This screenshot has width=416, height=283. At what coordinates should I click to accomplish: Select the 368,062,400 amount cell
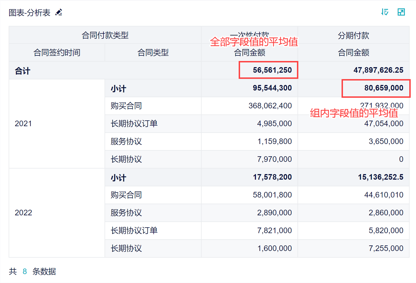pos(270,106)
